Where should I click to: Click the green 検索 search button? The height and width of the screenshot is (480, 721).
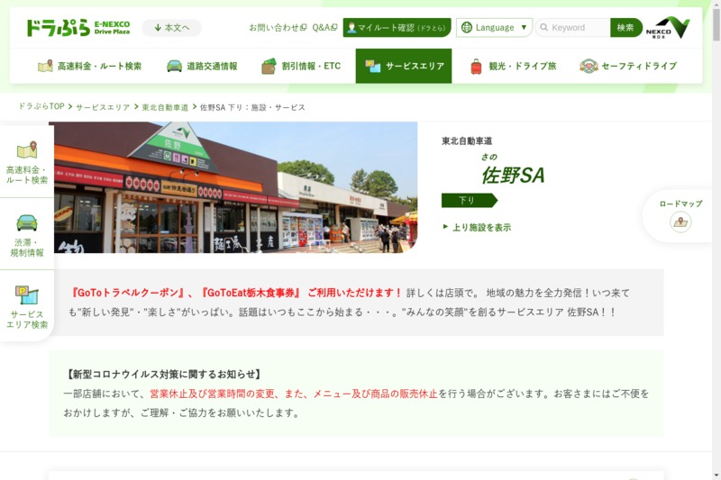(625, 28)
